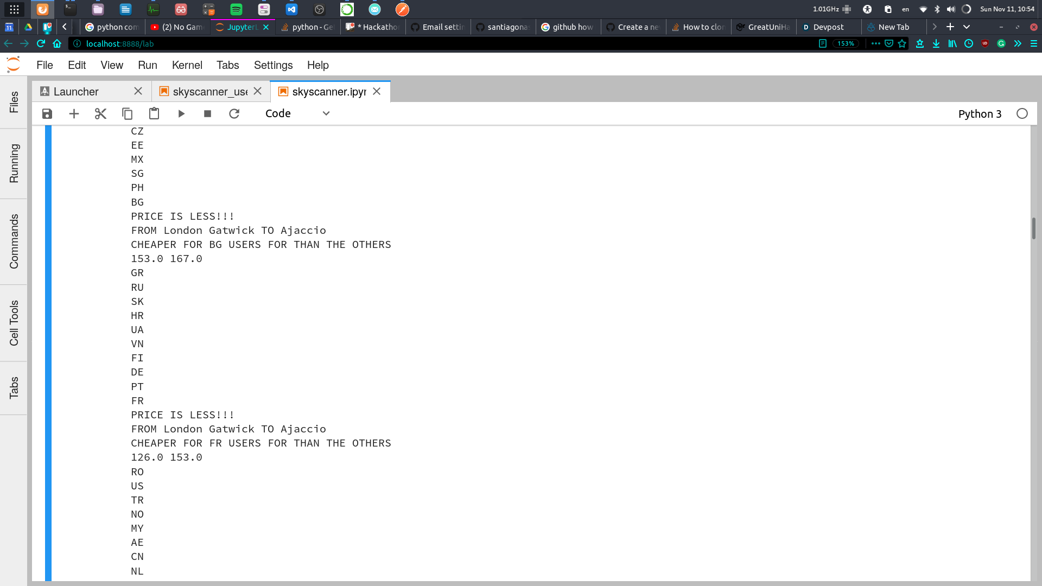Interrupt the kernel with the stop icon

tap(207, 114)
